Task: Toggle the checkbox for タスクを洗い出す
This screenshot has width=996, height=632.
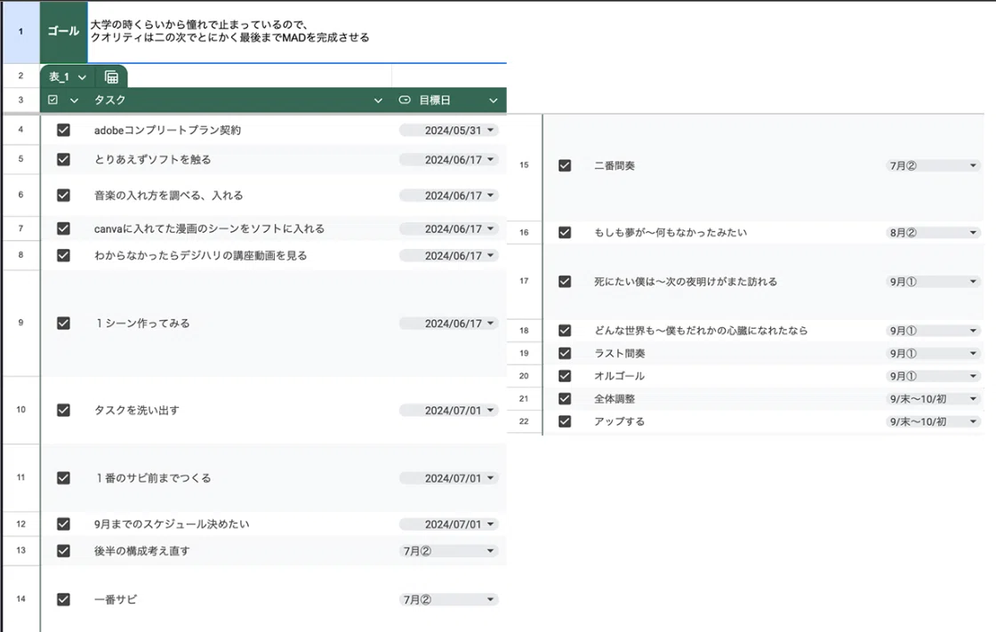Action: (63, 411)
